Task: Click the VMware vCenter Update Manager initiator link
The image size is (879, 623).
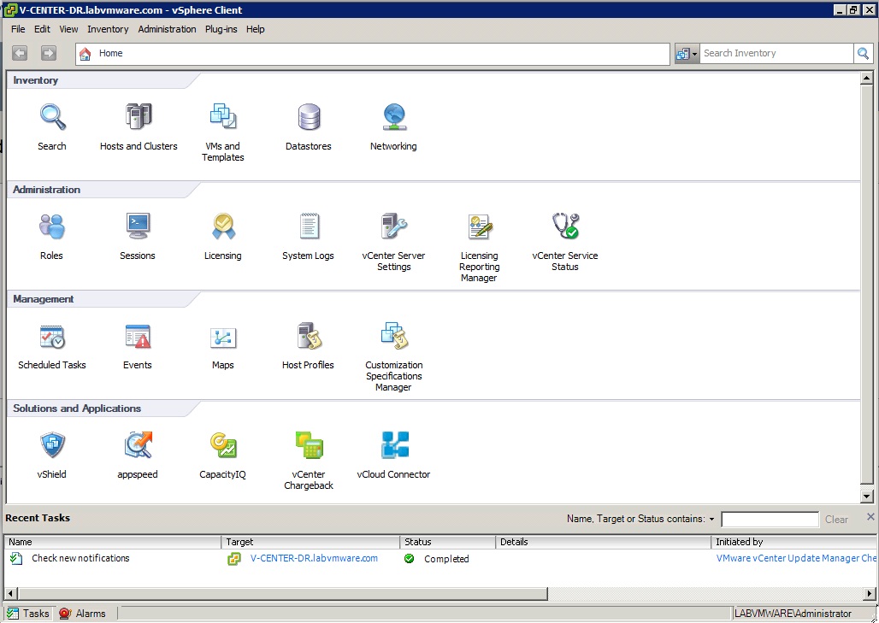Action: click(796, 558)
